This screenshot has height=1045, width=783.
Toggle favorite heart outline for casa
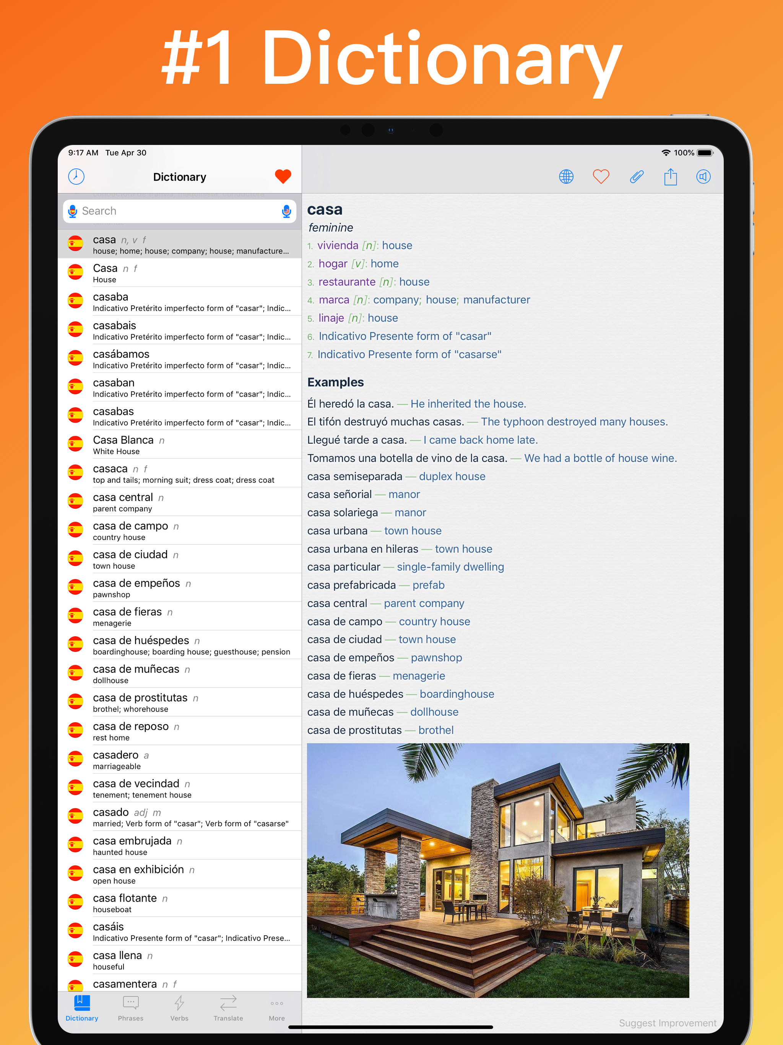click(x=601, y=177)
